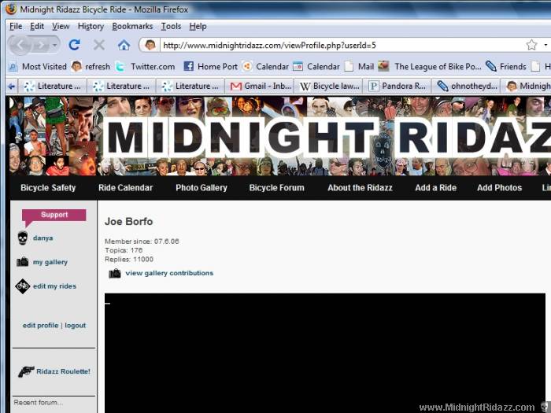Viewport: 551px width, 413px height.
Task: Open About the Ridazz navigation link
Action: click(x=360, y=188)
